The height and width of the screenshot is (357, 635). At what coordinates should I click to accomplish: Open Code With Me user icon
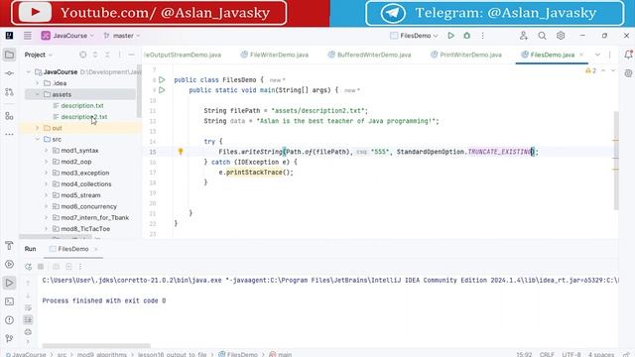tap(524, 36)
